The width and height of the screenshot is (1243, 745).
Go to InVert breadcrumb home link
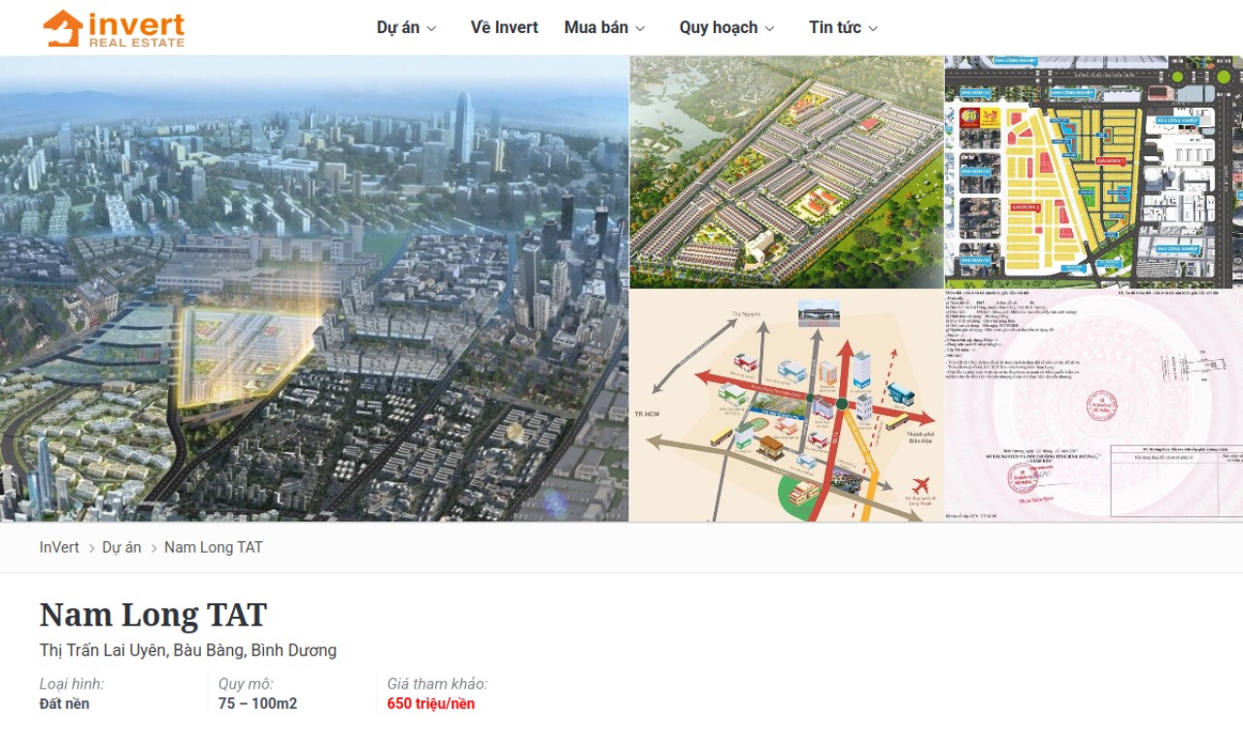tap(59, 547)
